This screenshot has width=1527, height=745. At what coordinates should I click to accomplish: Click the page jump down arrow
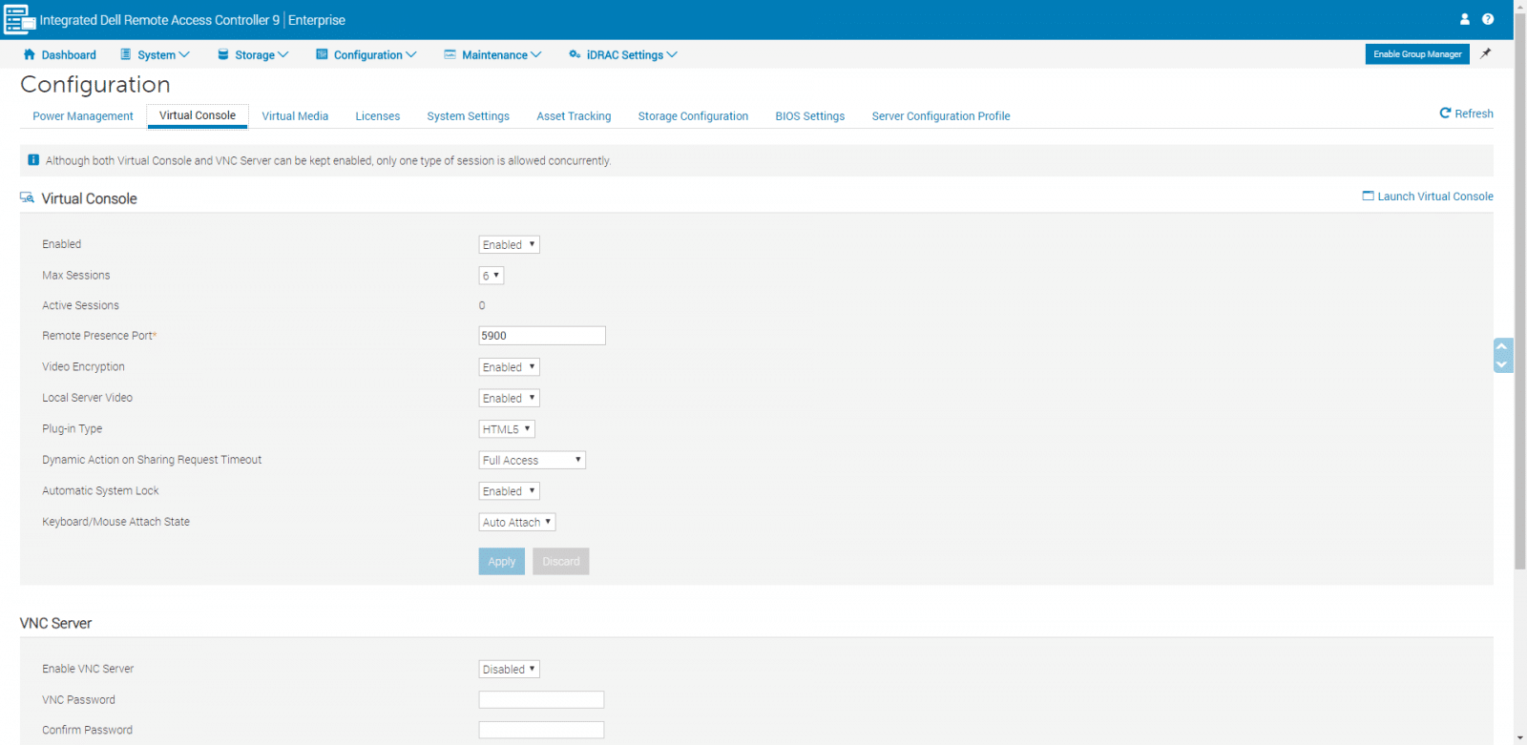click(1502, 364)
